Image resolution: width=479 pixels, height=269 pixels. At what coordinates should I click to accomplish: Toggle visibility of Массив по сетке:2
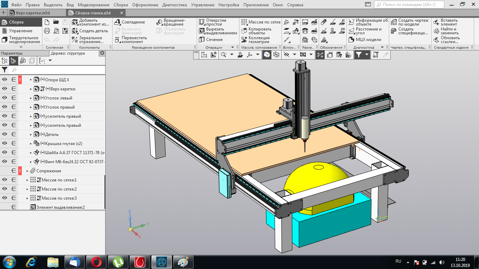(x=5, y=189)
